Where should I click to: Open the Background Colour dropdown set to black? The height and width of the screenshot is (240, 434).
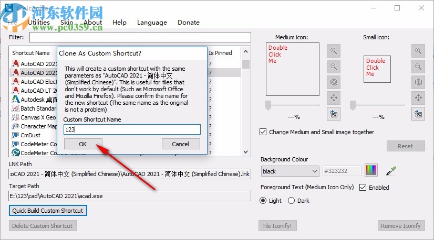point(290,171)
